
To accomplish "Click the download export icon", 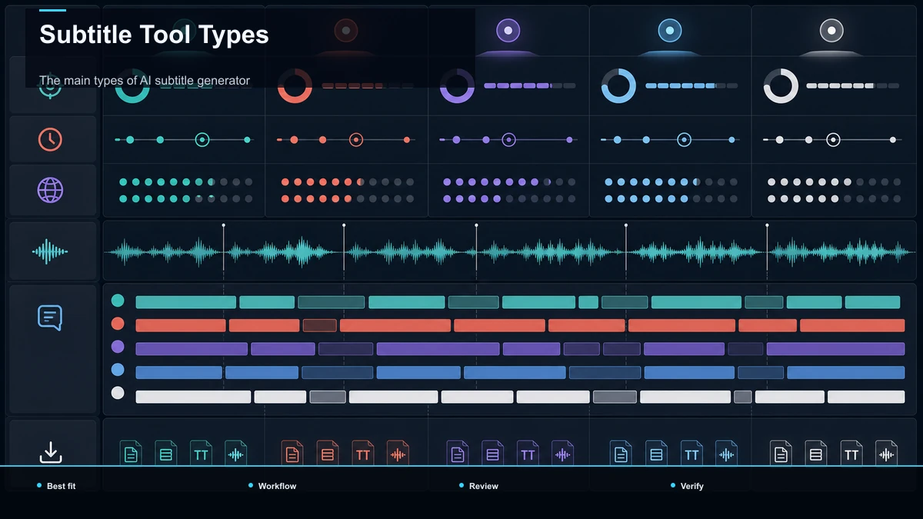I will [x=50, y=452].
